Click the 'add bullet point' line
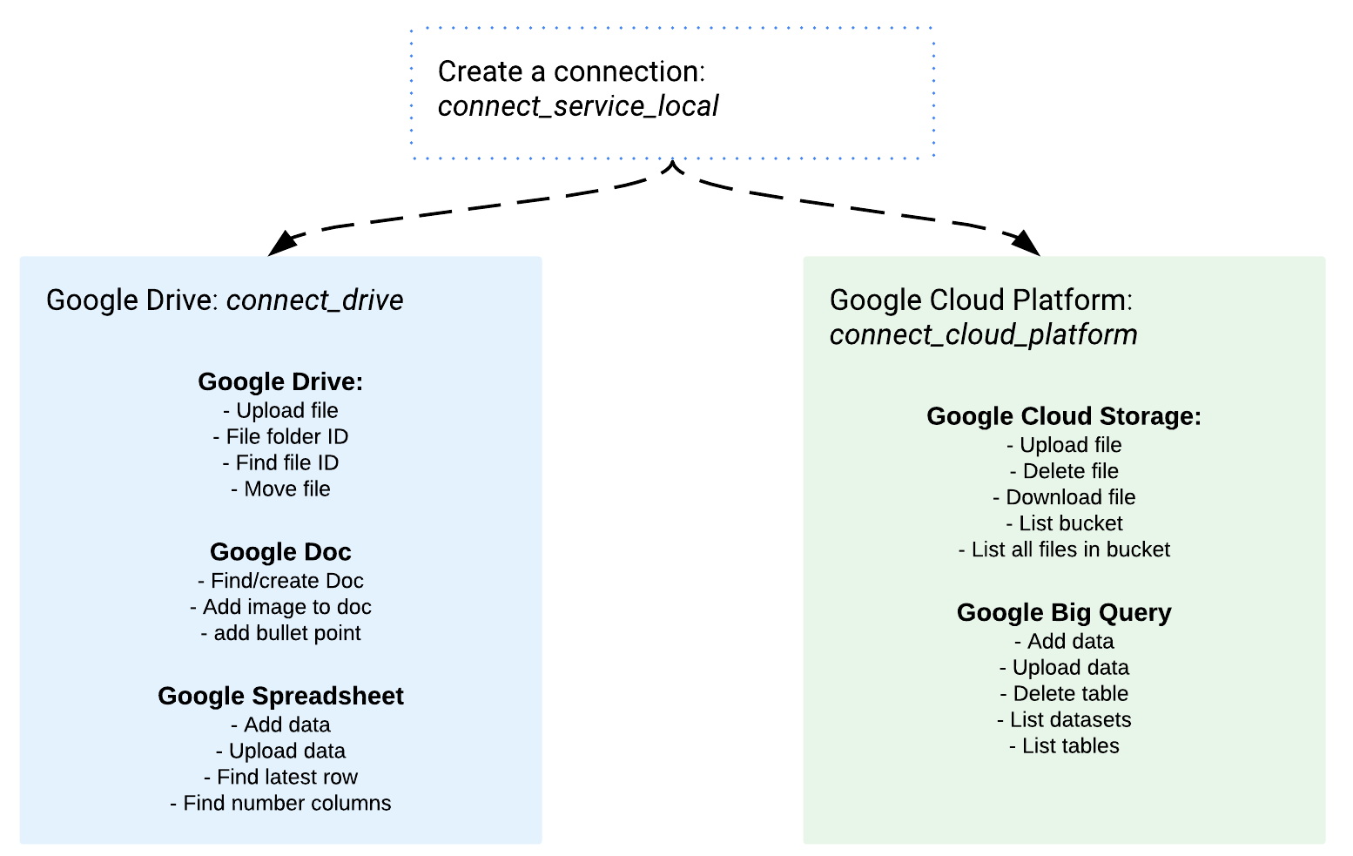The width and height of the screenshot is (1353, 856). [280, 633]
